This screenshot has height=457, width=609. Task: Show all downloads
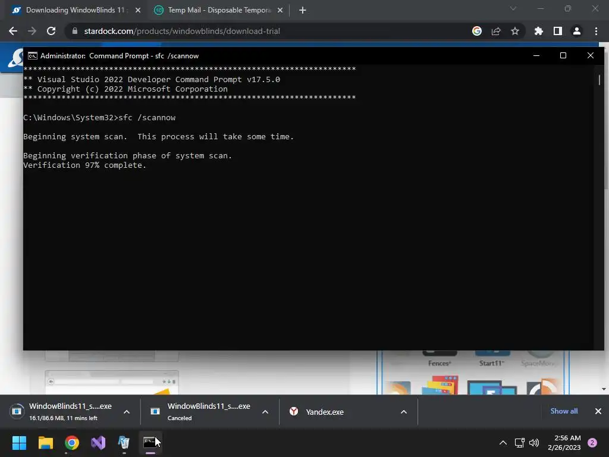564,411
